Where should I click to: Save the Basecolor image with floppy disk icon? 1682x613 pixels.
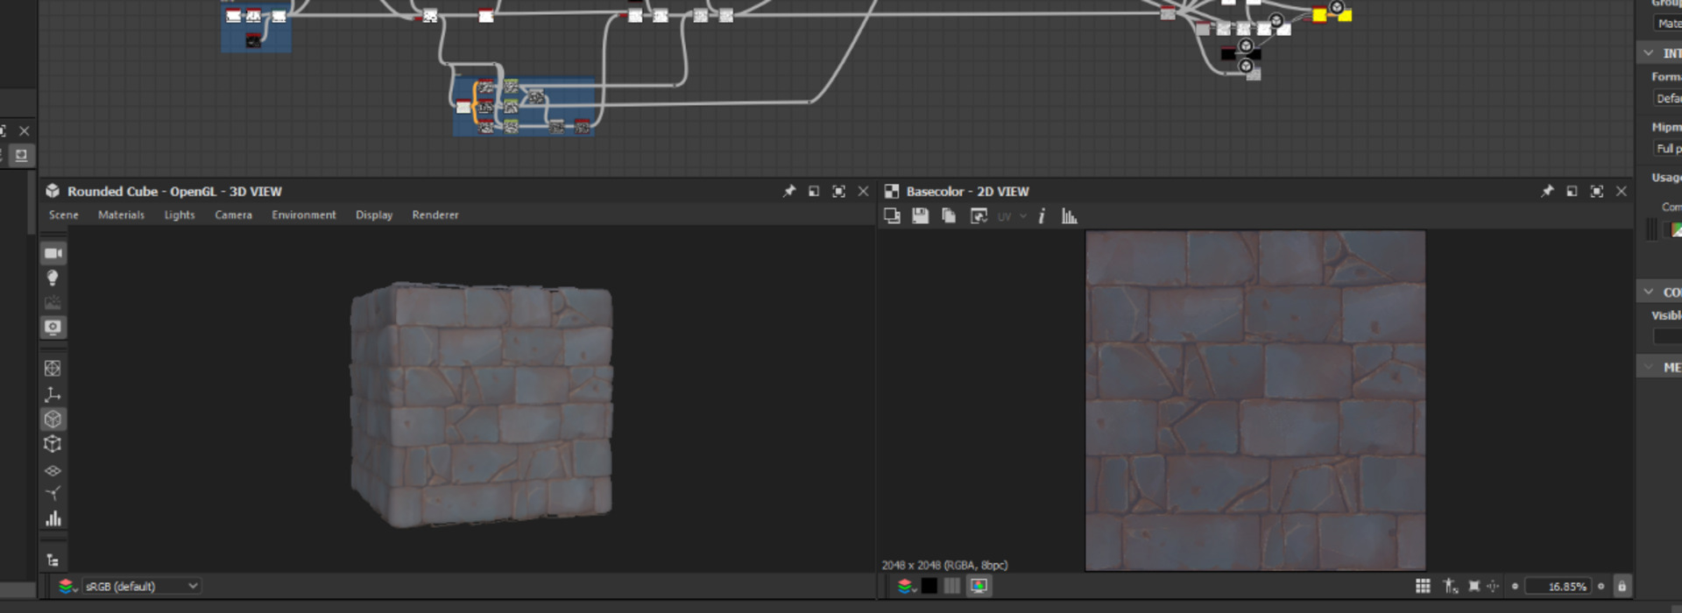point(920,216)
